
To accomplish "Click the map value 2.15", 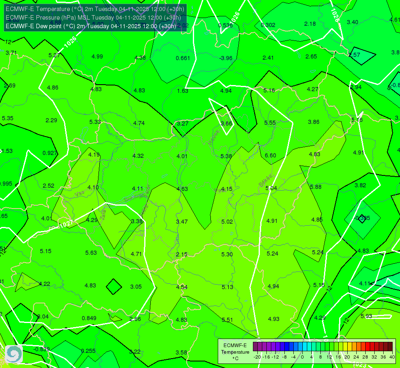I will (x=182, y=254).
